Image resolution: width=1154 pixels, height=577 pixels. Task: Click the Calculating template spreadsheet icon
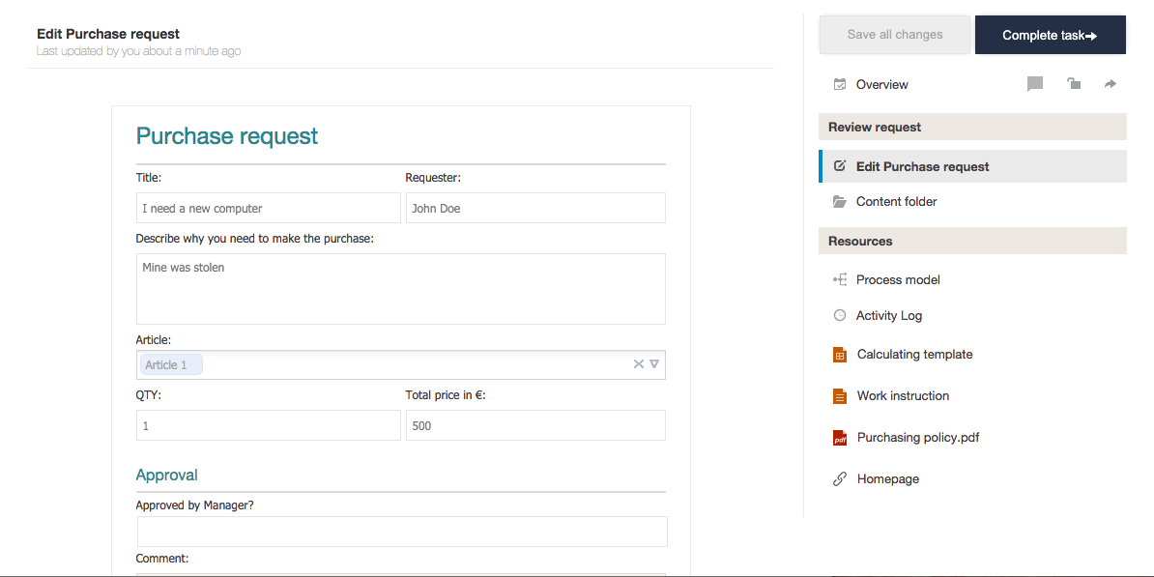click(x=840, y=355)
